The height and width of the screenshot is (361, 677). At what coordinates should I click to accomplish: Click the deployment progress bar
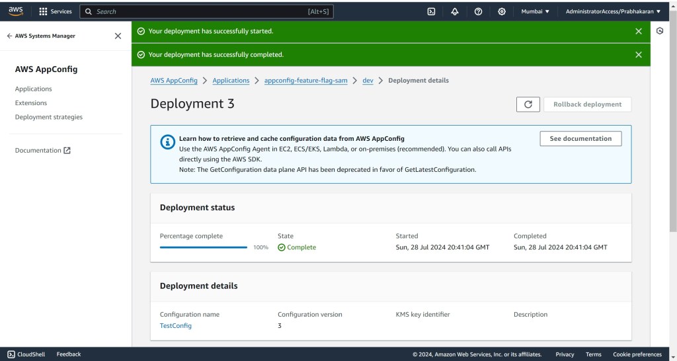(x=204, y=247)
